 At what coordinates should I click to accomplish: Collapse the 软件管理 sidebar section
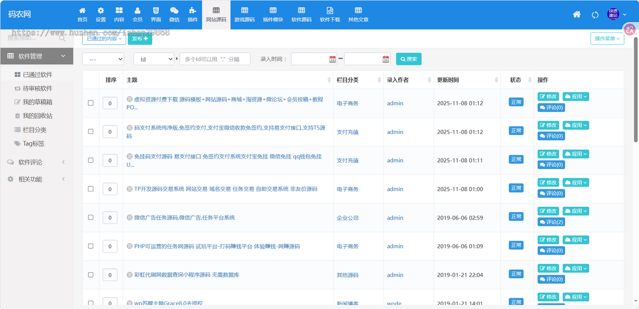pos(37,56)
